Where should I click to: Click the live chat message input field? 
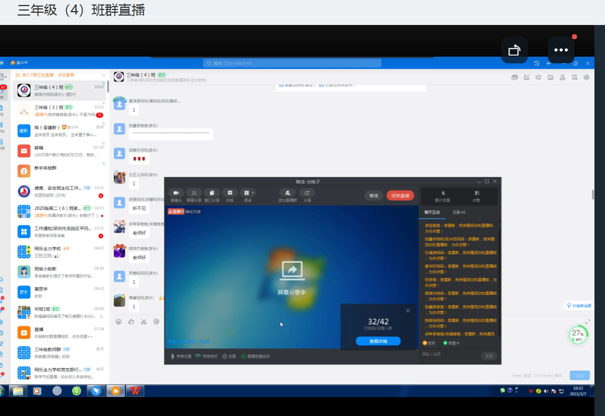(450, 354)
